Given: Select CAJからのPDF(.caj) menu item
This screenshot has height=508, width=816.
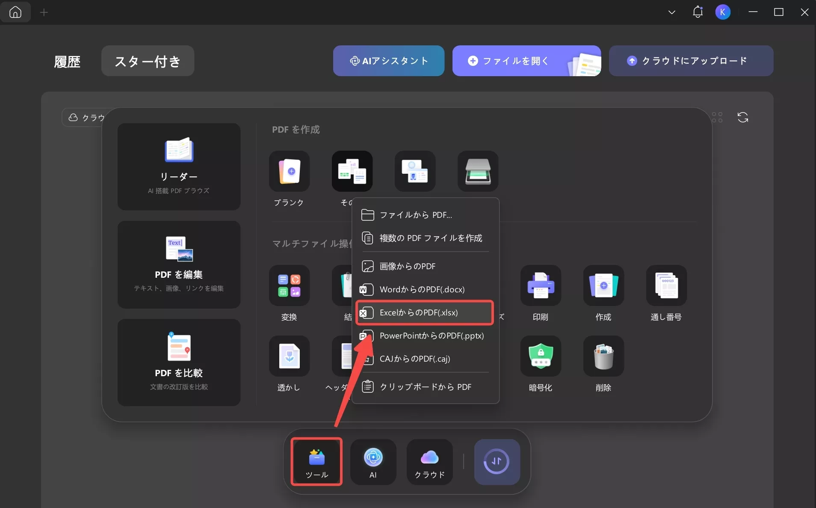Looking at the screenshot, I should coord(425,359).
